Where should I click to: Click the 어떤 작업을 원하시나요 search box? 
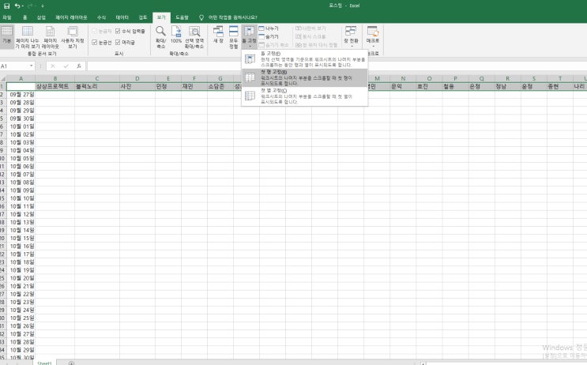[x=232, y=17]
